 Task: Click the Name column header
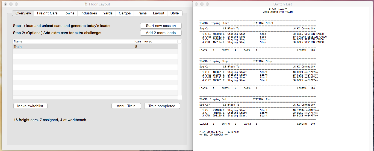(74, 41)
